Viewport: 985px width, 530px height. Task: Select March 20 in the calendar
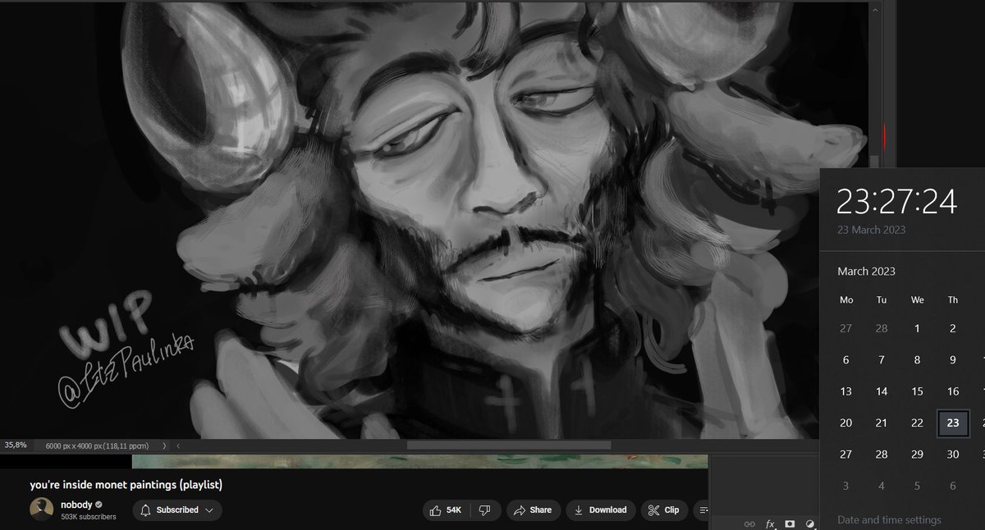pyautogui.click(x=845, y=423)
